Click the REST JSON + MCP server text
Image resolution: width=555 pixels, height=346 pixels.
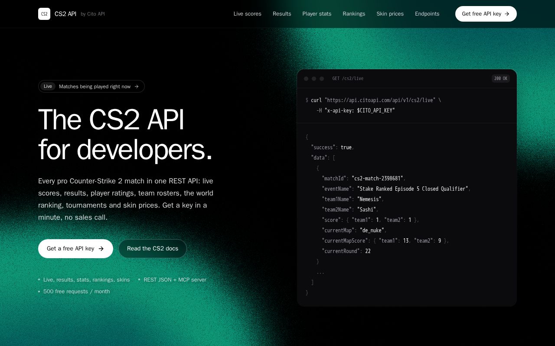(x=175, y=280)
